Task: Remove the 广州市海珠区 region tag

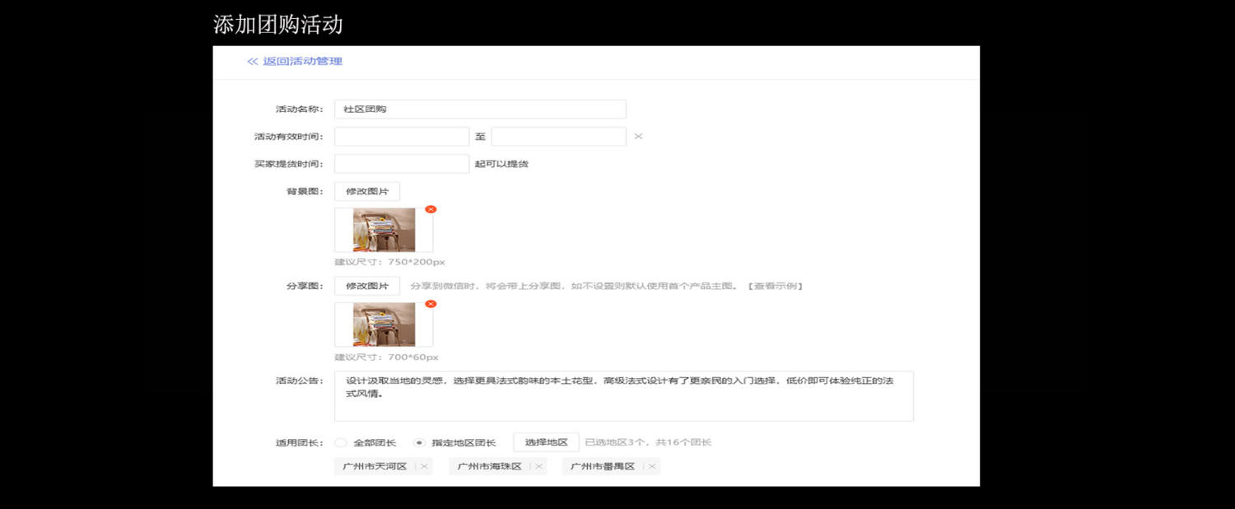Action: (538, 466)
